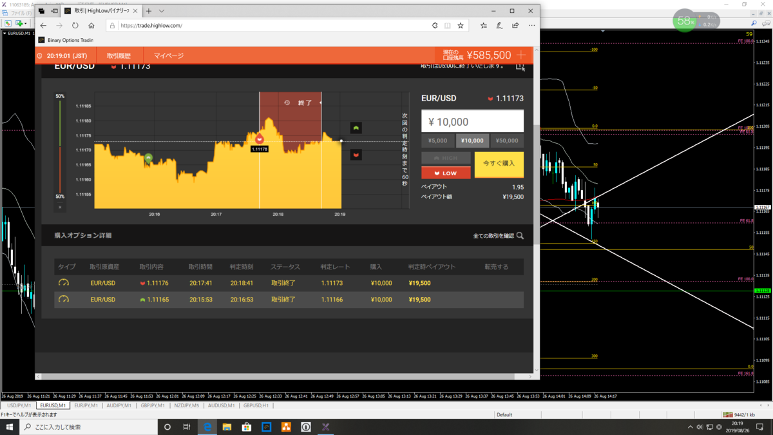Click the trader sentiment 50% bar

click(x=60, y=146)
